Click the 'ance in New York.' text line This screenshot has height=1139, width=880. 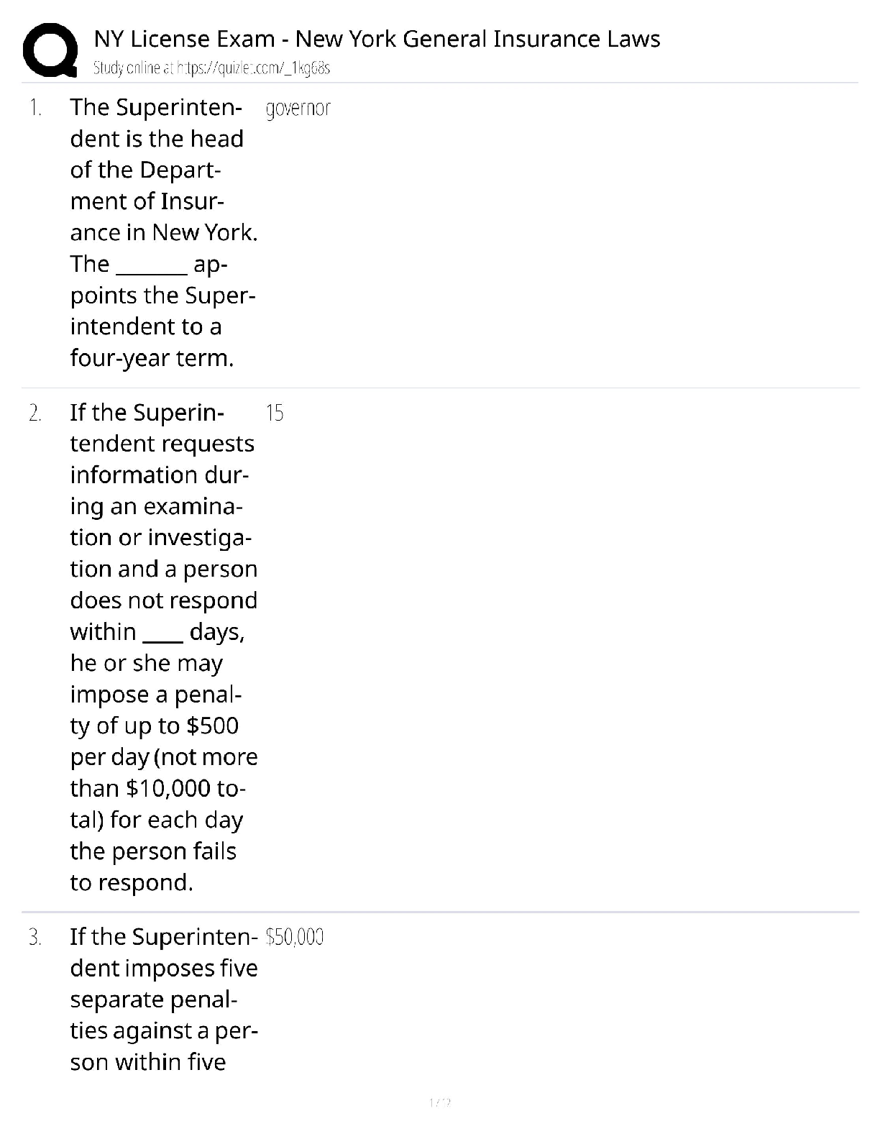[163, 232]
